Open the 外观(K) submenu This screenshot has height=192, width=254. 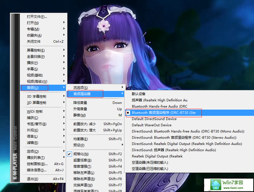tap(43, 130)
